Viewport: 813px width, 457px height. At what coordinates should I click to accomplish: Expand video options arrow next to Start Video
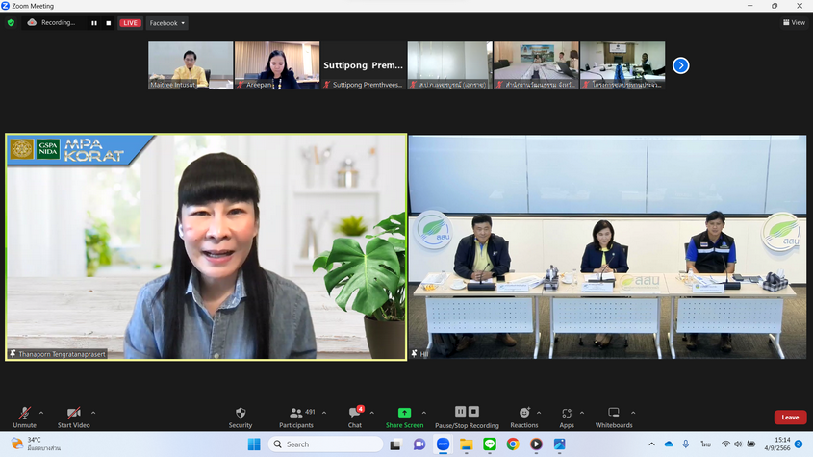coord(93,413)
